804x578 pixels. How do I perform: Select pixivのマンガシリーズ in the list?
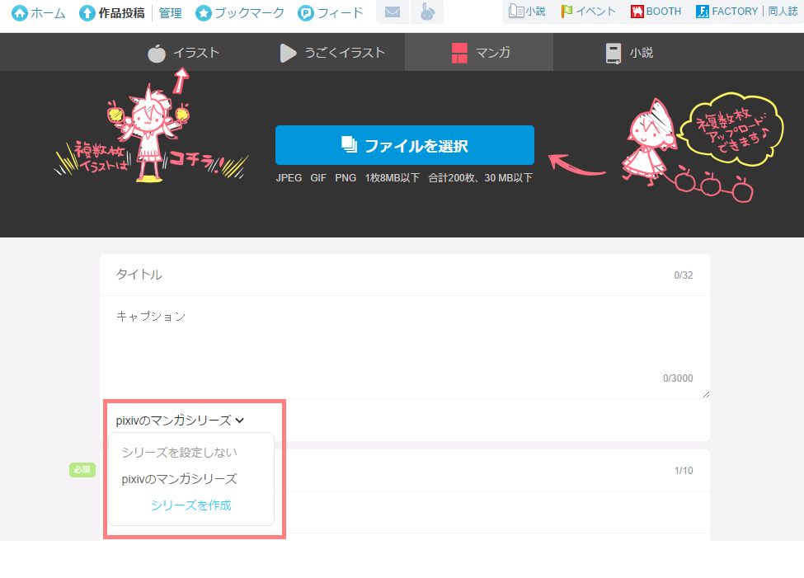(x=179, y=479)
